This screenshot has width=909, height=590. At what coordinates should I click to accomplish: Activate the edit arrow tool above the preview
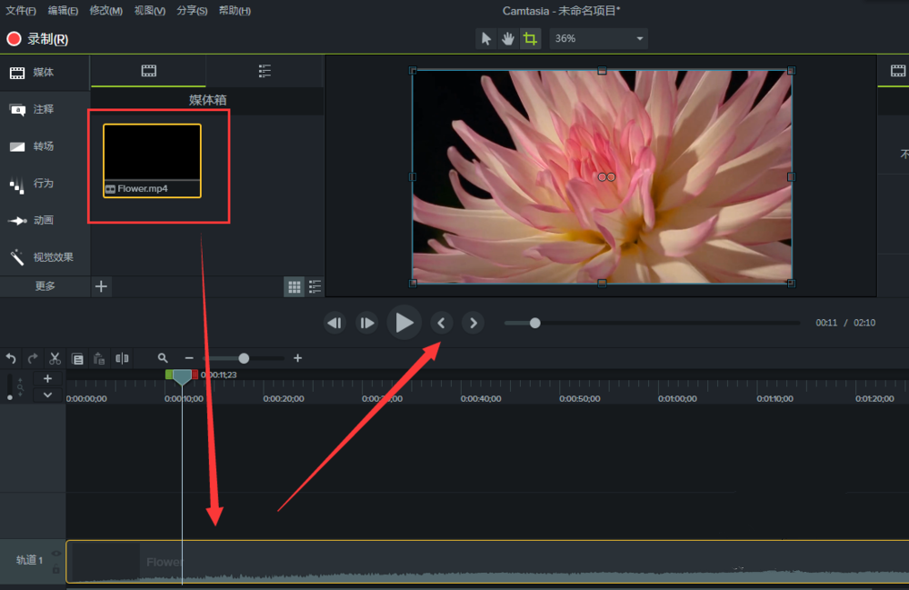485,39
